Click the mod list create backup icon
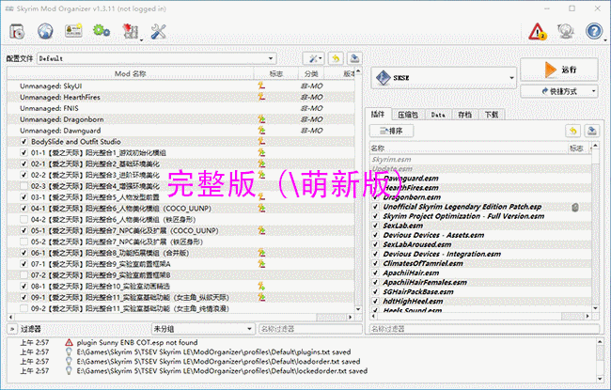Viewport: 611px width, 390px height. 354,58
